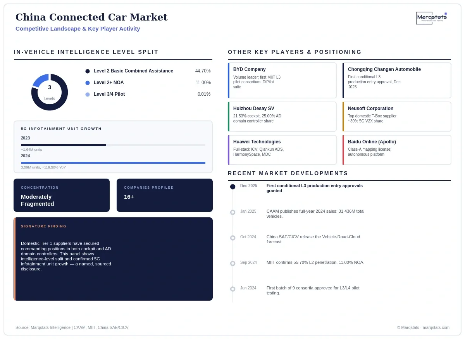465x339 pixels.
Task: Click the Jun 2024 timeline marker
Action: (x=232, y=289)
